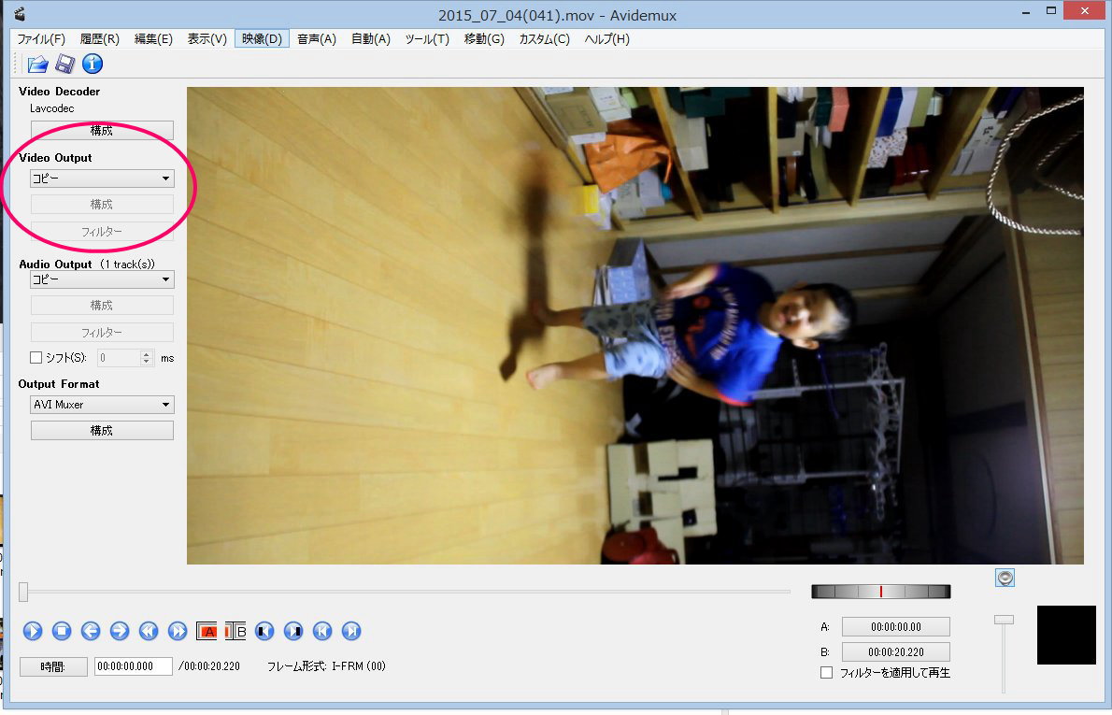Toggle フィルターを適用して再生 checkbox
Image resolution: width=1112 pixels, height=715 pixels.
click(826, 673)
